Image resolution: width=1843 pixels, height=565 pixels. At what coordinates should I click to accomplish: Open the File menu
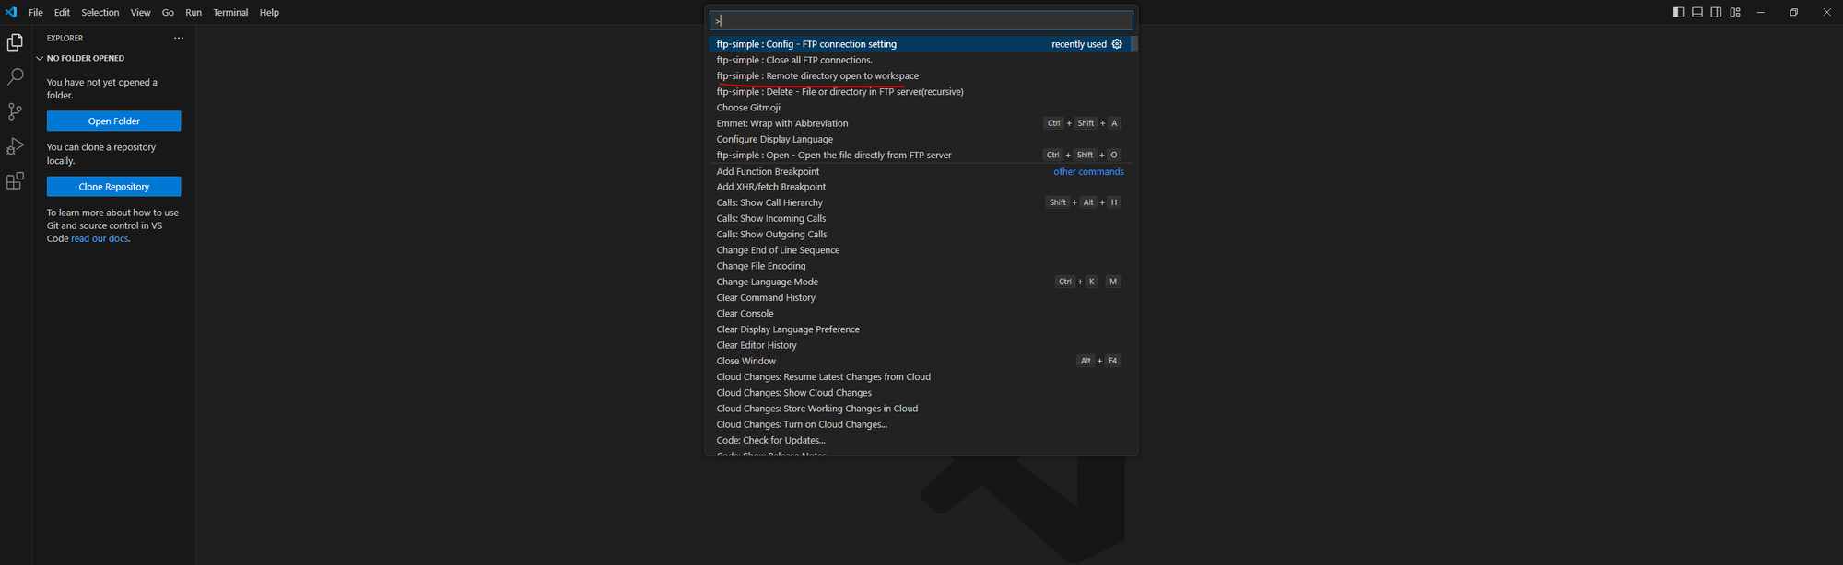point(36,12)
